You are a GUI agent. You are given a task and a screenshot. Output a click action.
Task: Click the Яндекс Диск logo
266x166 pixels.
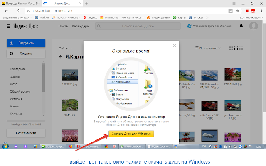tap(26, 26)
